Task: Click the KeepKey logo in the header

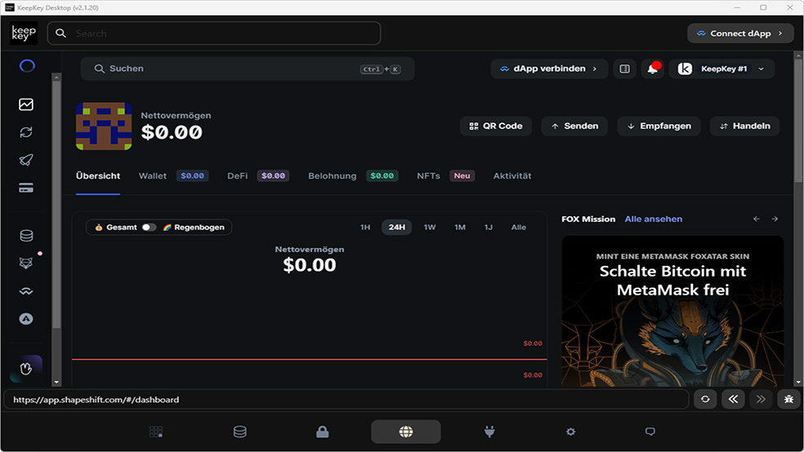Action: (x=24, y=33)
